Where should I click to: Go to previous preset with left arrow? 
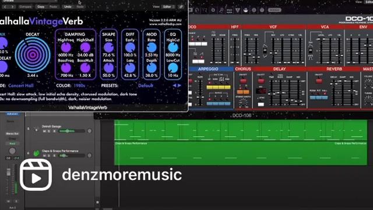pyautogui.click(x=174, y=86)
